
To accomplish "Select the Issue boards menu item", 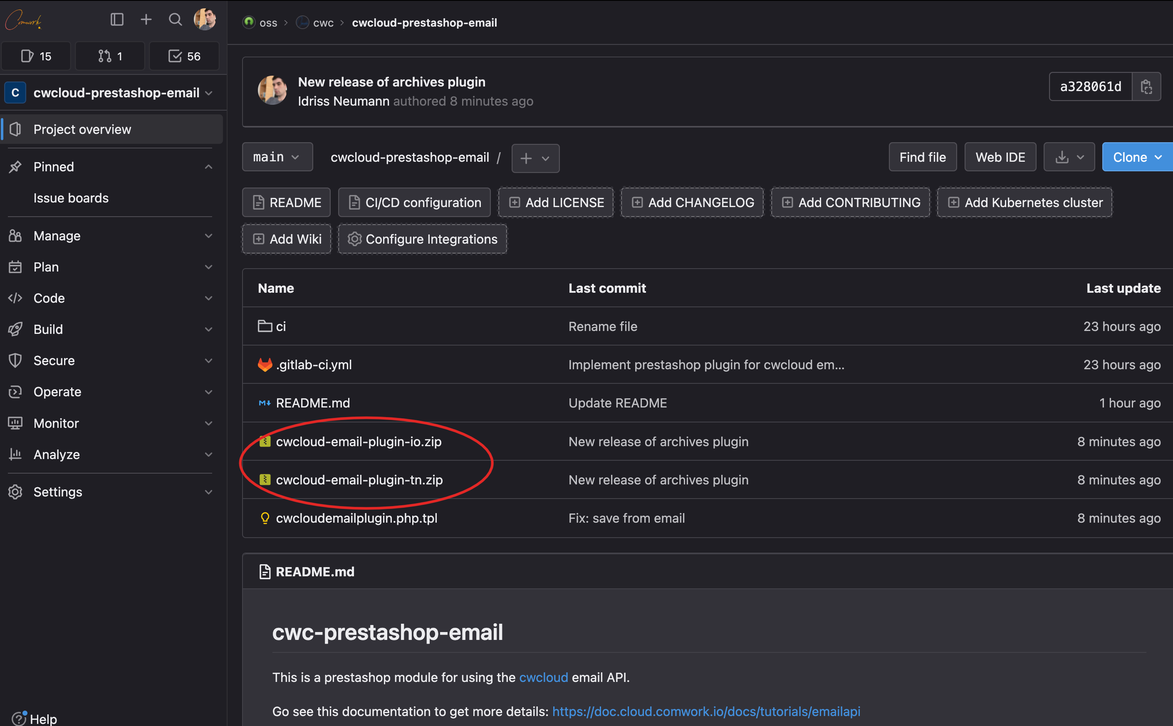I will (x=70, y=198).
